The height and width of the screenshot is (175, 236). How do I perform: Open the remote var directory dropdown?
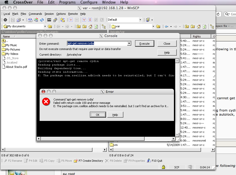point(153,27)
